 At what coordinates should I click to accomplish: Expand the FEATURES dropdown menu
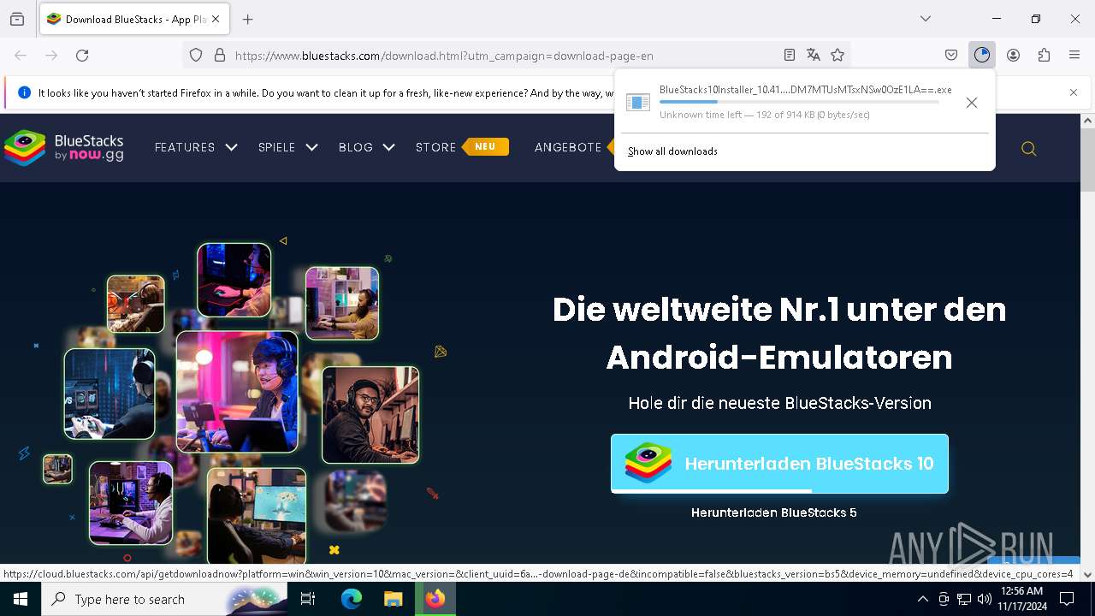(196, 147)
